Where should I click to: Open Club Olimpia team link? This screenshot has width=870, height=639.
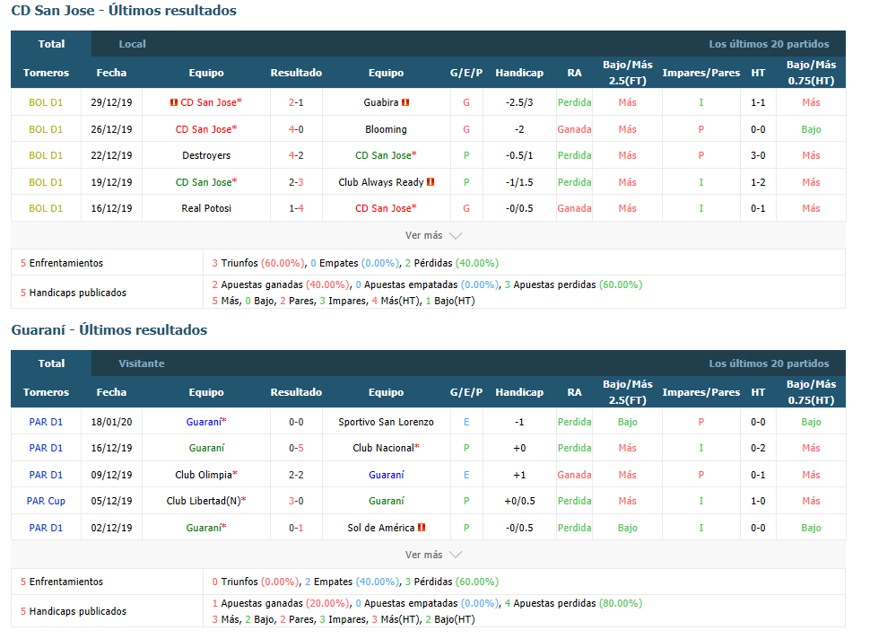click(x=206, y=475)
